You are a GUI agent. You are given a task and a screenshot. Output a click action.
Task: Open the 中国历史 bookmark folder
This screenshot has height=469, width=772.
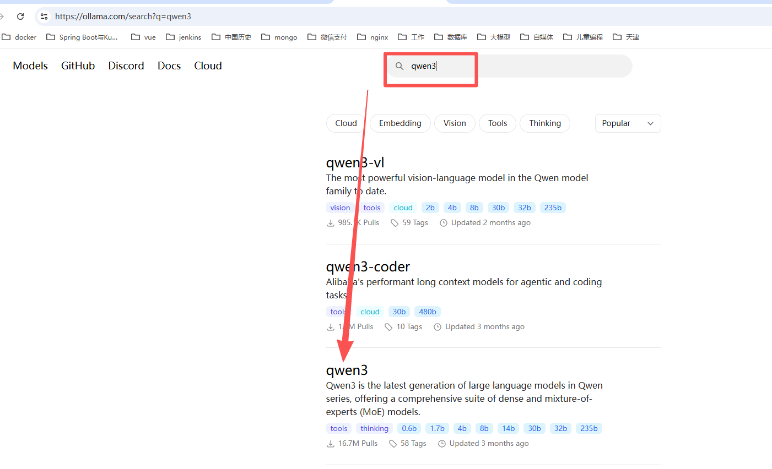click(231, 37)
